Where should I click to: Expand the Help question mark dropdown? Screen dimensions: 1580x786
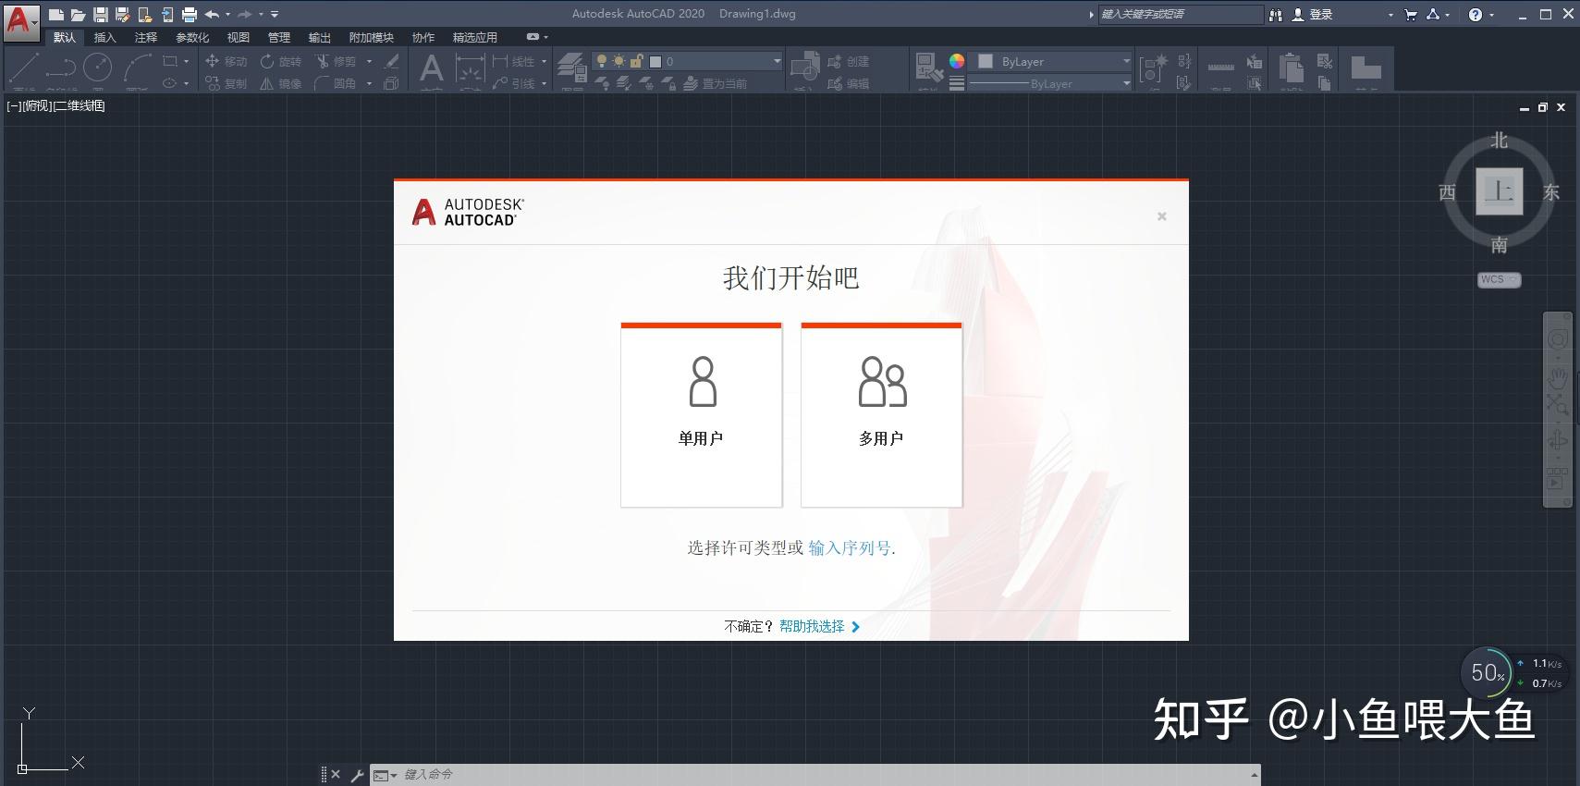coord(1491,15)
